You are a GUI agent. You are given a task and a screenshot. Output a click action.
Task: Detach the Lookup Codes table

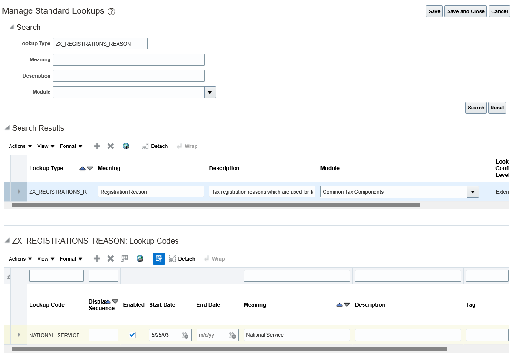tap(182, 259)
